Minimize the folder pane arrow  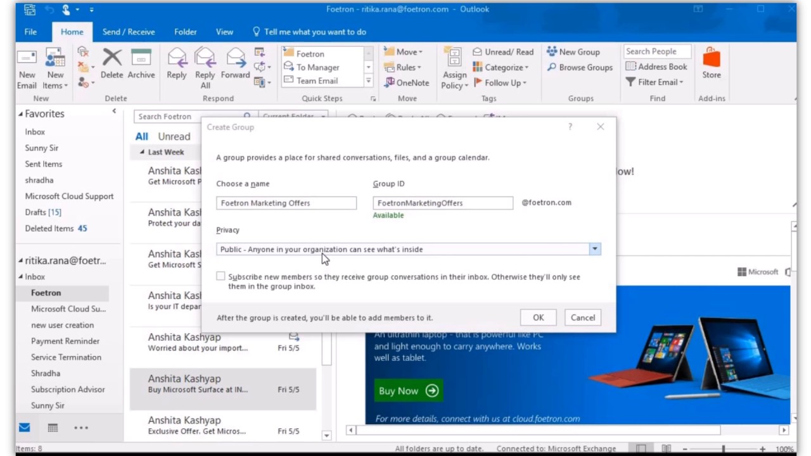pos(114,111)
